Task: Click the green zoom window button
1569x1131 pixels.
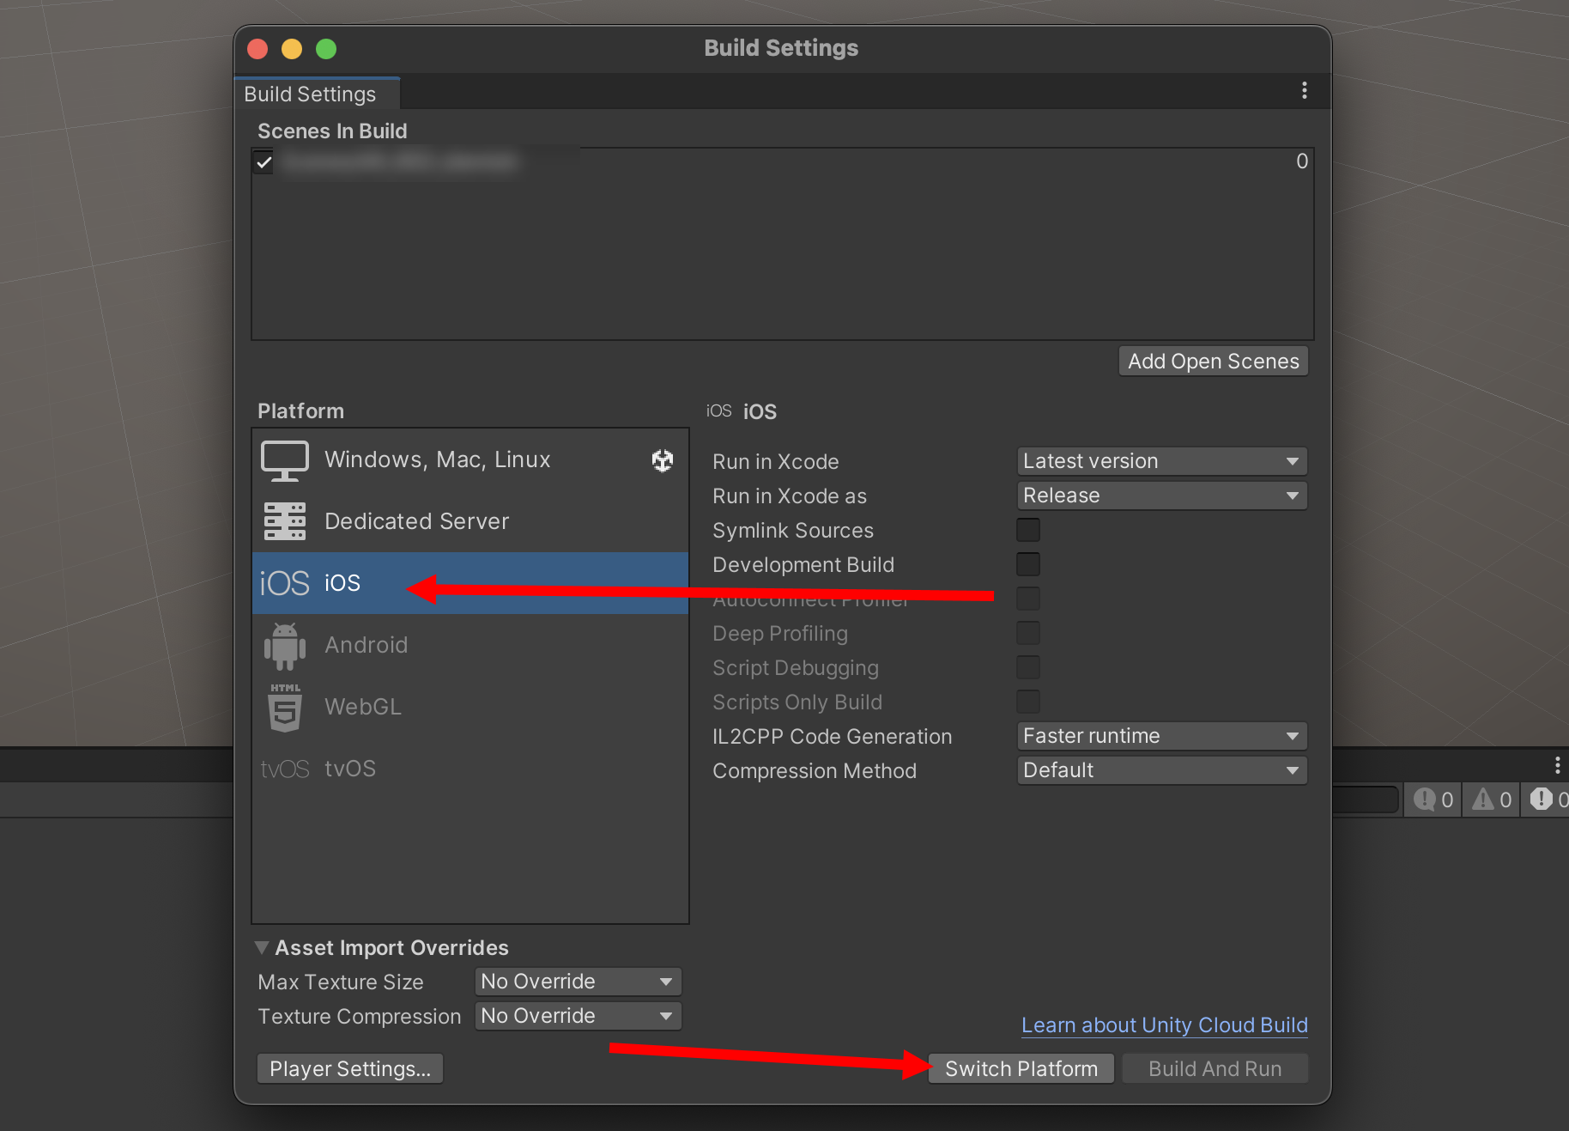Action: (x=326, y=49)
